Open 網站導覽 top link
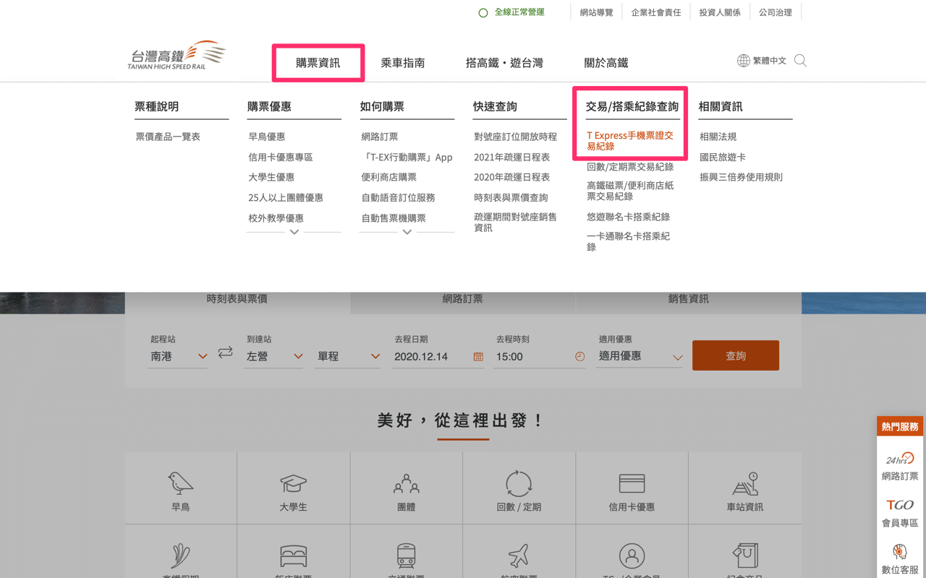 point(597,12)
